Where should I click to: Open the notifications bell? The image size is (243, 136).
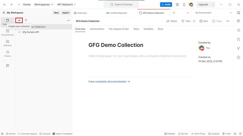184,4
